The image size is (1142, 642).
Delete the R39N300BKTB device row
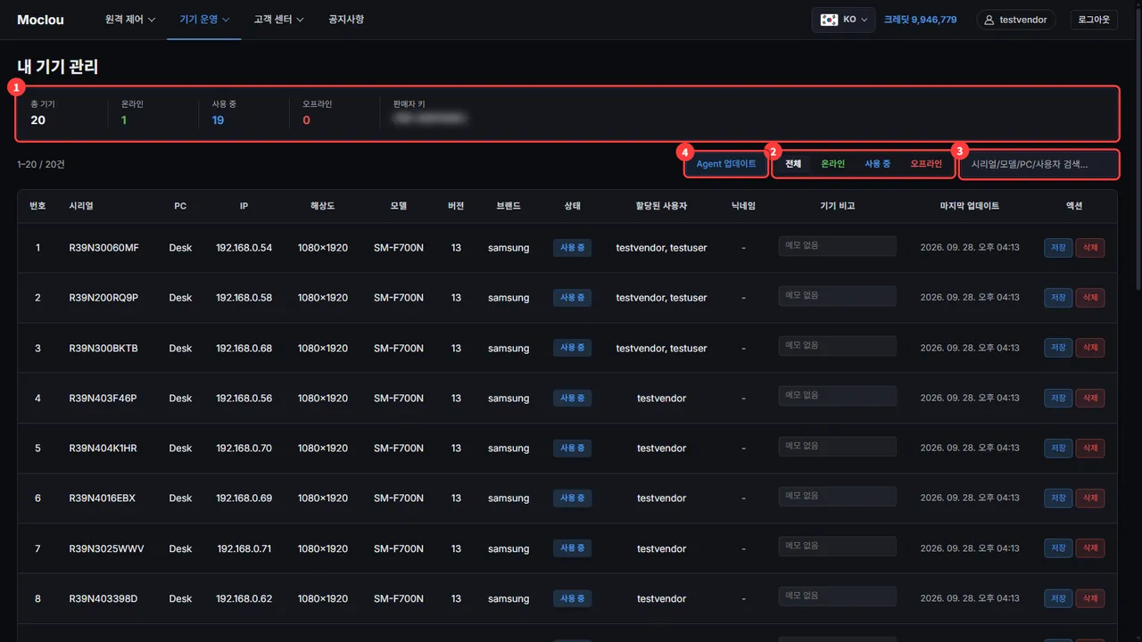[1089, 348]
